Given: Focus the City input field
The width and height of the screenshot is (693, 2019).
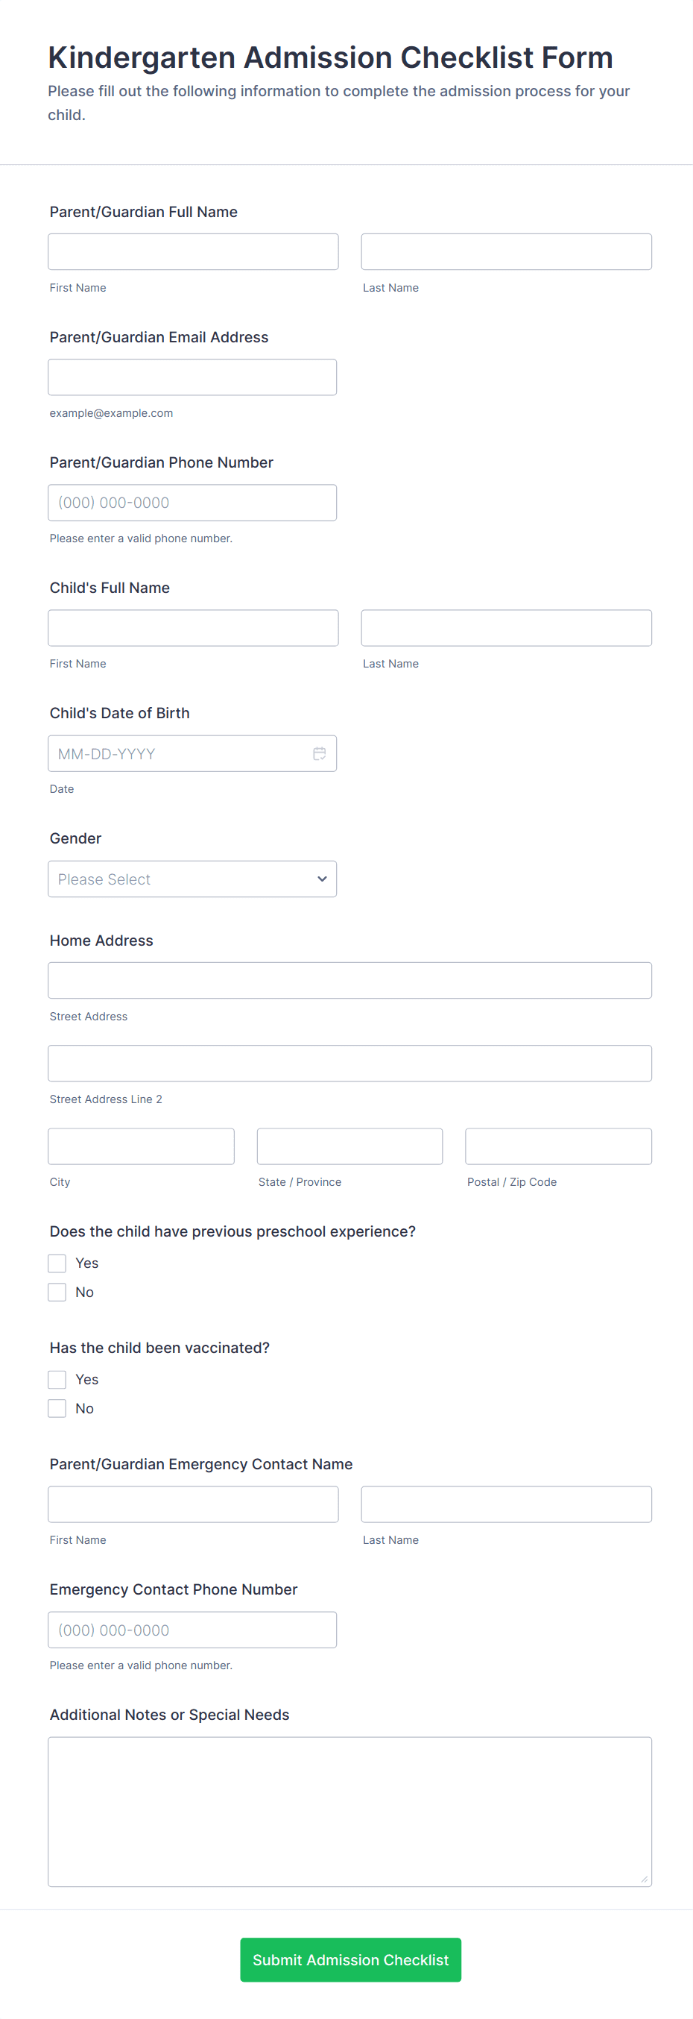Looking at the screenshot, I should click(x=141, y=1146).
